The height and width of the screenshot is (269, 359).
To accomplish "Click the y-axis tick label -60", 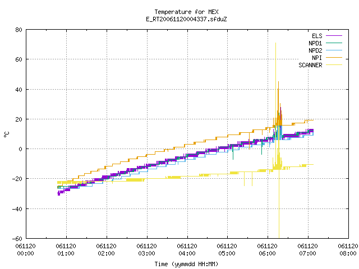I will coord(17,239).
